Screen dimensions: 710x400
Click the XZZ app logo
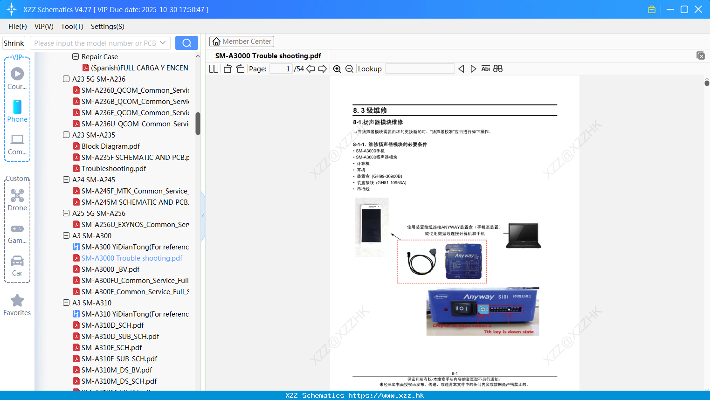tap(11, 9)
